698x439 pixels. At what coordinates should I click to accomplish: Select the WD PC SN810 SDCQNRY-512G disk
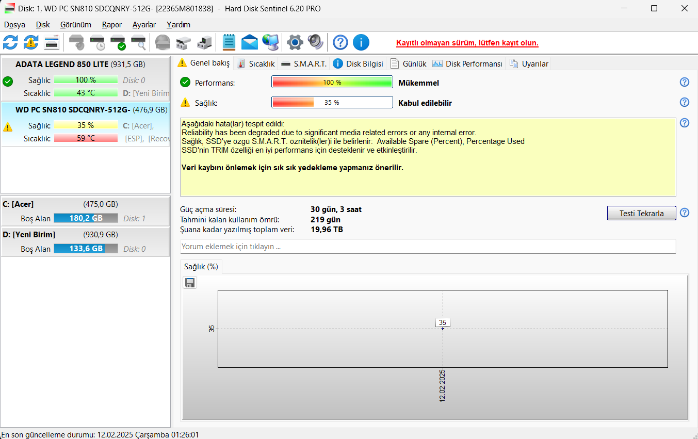(x=85, y=124)
